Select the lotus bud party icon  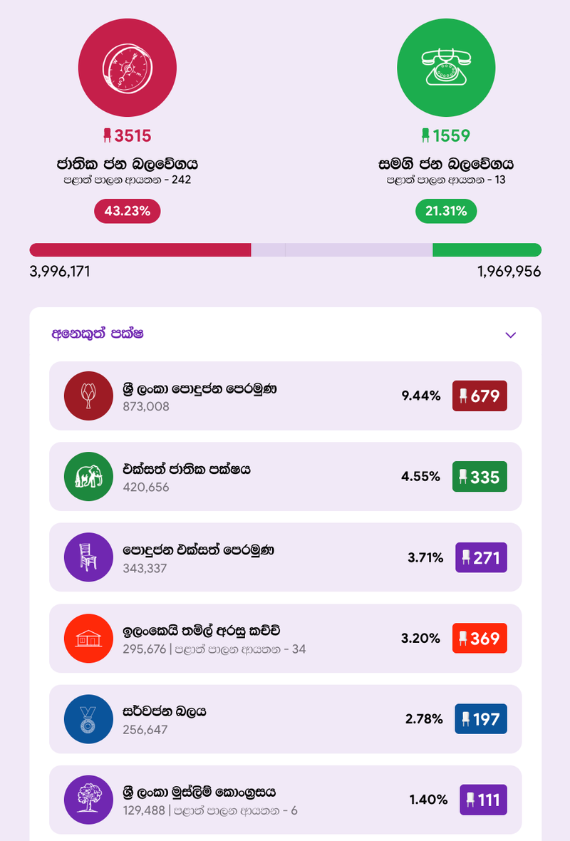point(88,396)
